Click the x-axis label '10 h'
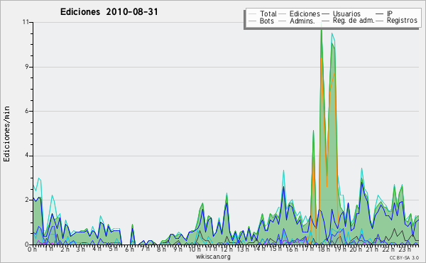426x263 pixels. coord(195,249)
